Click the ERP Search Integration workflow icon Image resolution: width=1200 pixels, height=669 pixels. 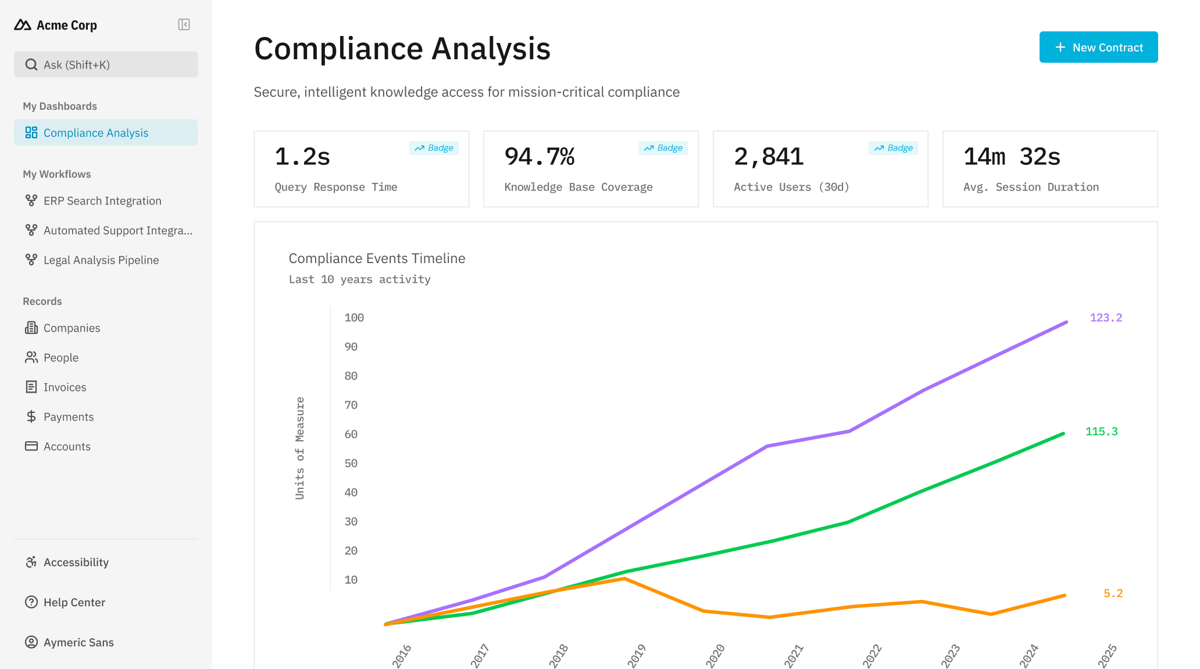point(31,201)
